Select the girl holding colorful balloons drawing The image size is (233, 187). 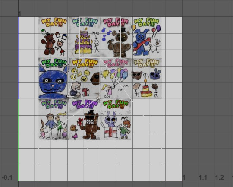116,78
